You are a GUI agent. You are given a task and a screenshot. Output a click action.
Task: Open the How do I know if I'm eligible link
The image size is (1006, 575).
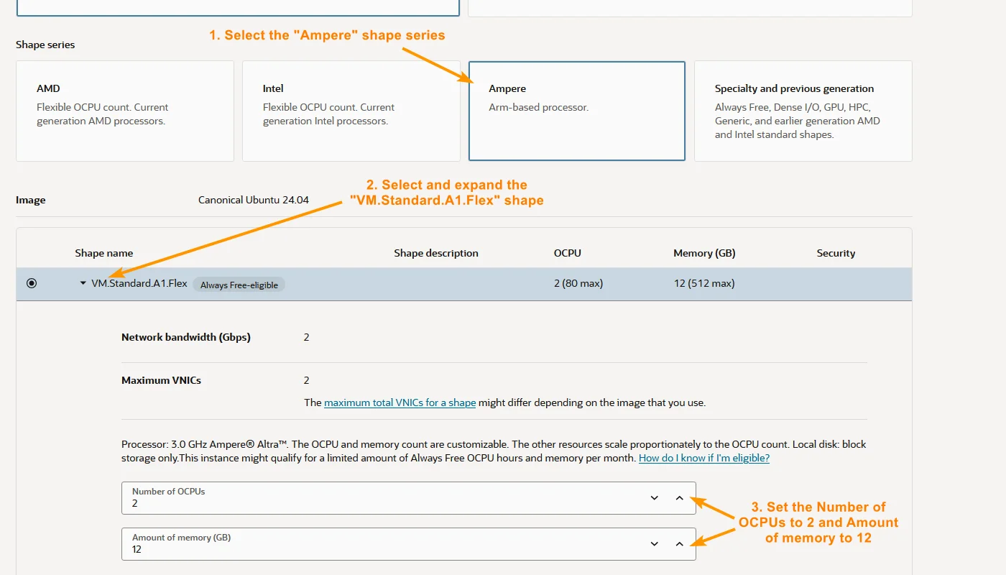click(x=704, y=458)
